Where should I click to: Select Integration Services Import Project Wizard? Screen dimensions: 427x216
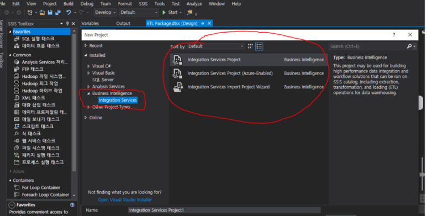click(x=249, y=87)
